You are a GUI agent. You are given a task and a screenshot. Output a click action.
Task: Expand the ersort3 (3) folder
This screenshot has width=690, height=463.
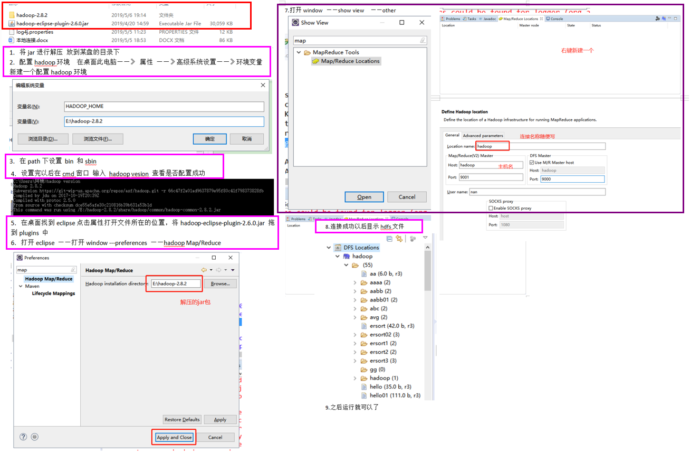coord(356,361)
